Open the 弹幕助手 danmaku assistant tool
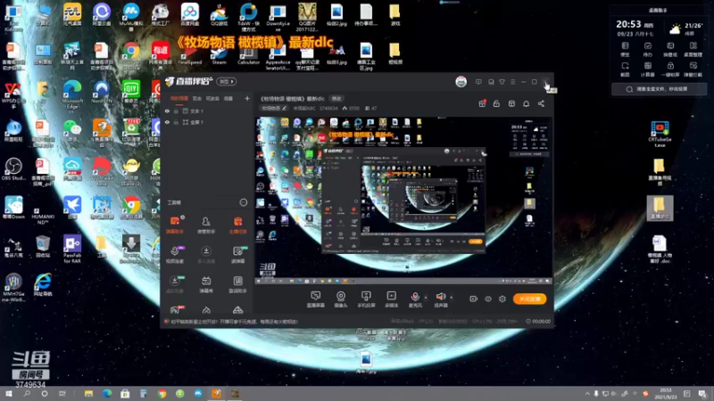The width and height of the screenshot is (714, 401). (175, 225)
